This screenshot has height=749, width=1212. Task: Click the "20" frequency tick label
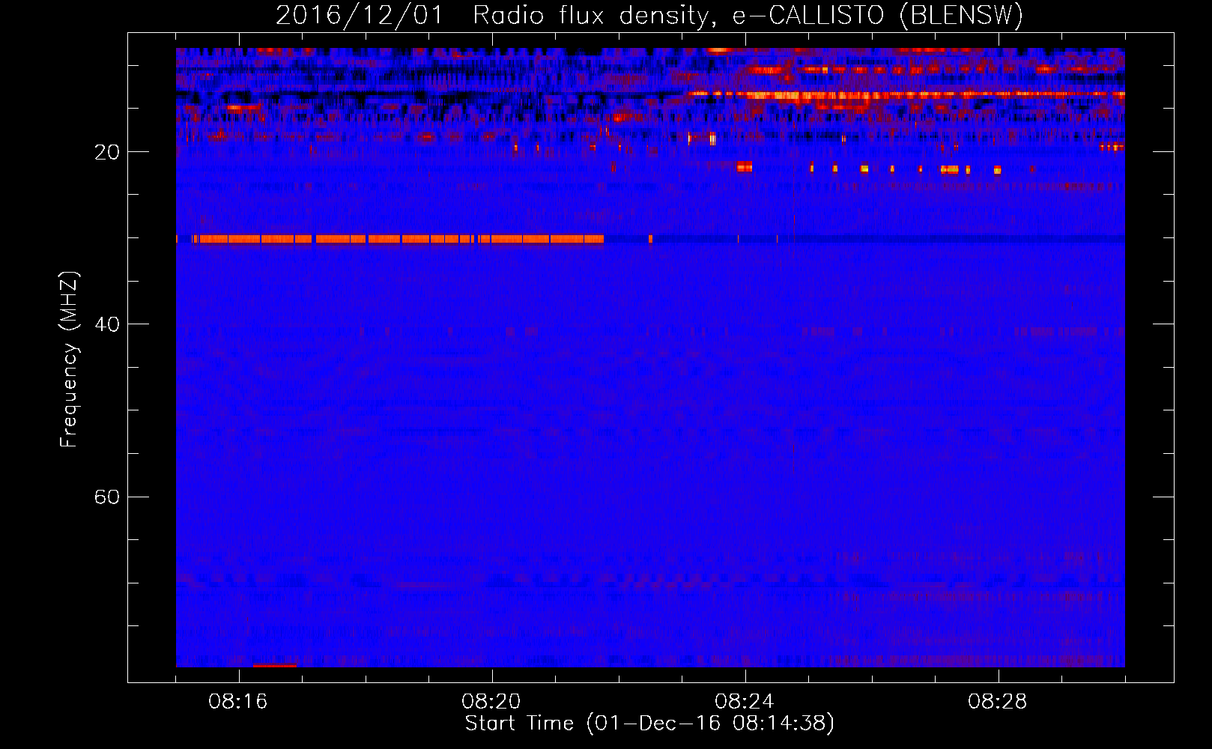click(x=107, y=152)
